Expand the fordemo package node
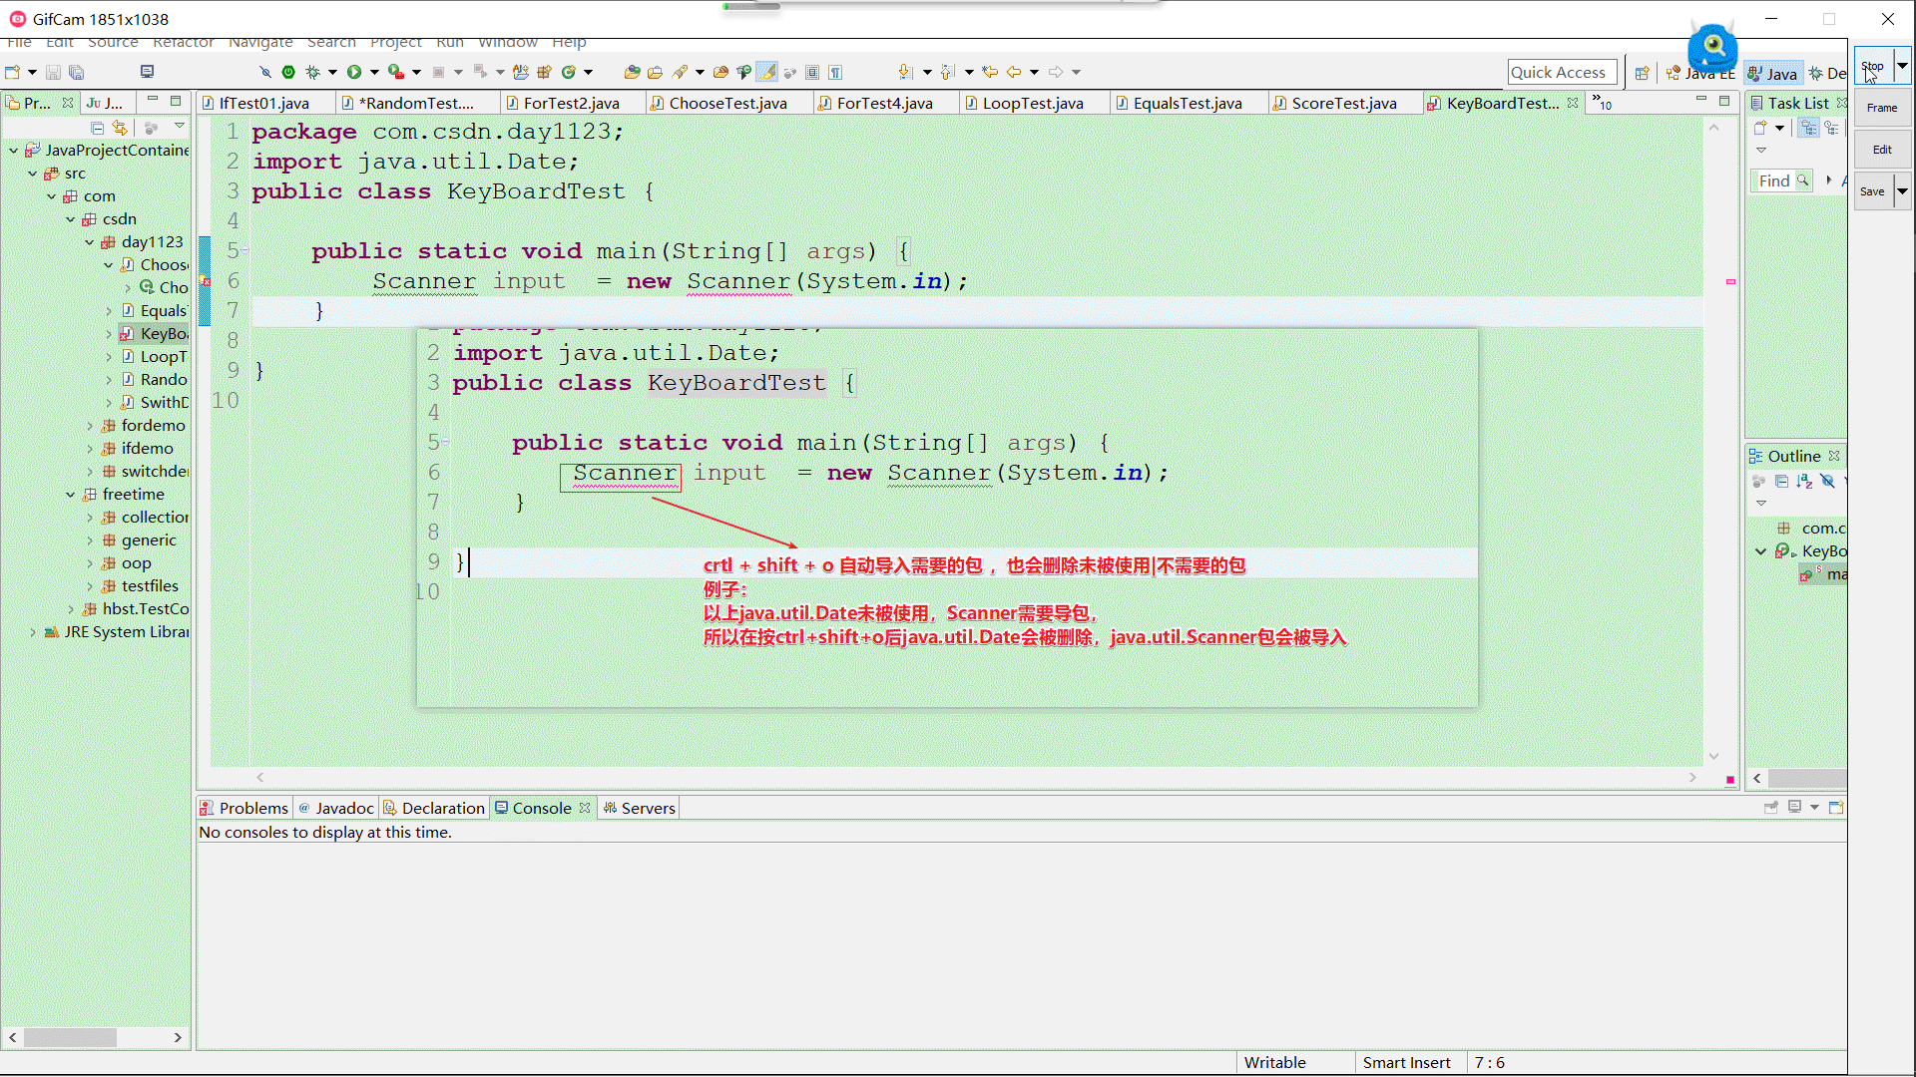The height and width of the screenshot is (1077, 1916). [89, 426]
